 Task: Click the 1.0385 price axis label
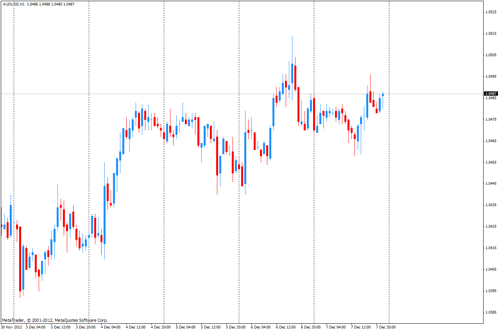coord(491,312)
